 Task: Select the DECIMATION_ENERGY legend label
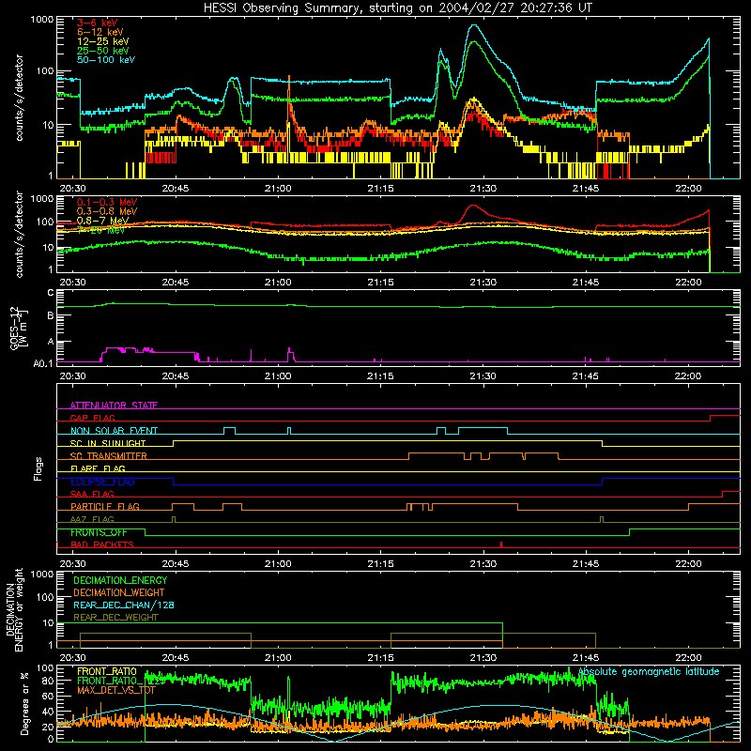(x=120, y=580)
